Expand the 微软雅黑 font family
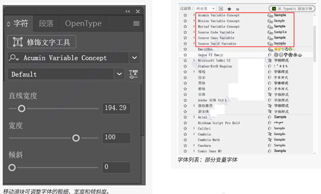Viewport: 321px width, 194px height. coord(194,105)
